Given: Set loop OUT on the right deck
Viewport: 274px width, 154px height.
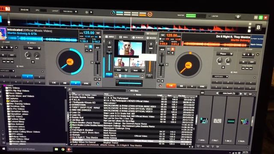Looking at the screenshot, I should coord(252,62).
